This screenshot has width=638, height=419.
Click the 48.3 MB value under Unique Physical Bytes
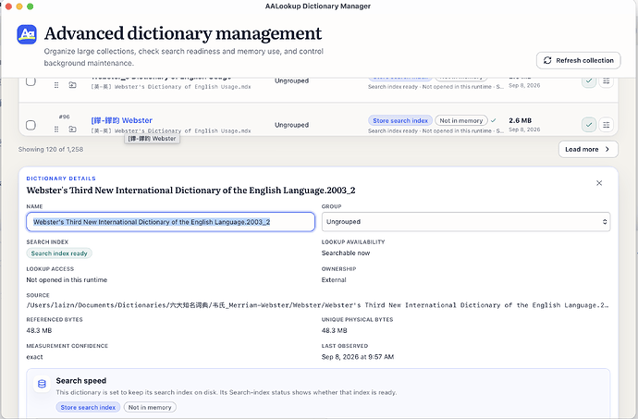click(x=335, y=330)
